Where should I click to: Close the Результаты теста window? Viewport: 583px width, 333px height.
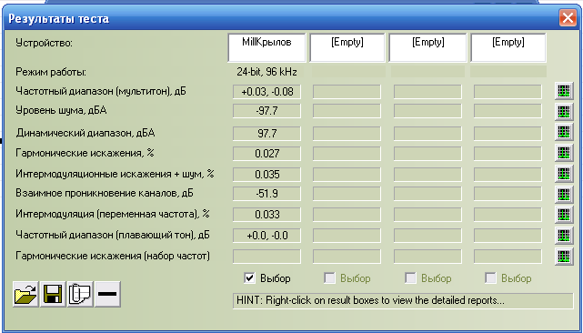(568, 17)
